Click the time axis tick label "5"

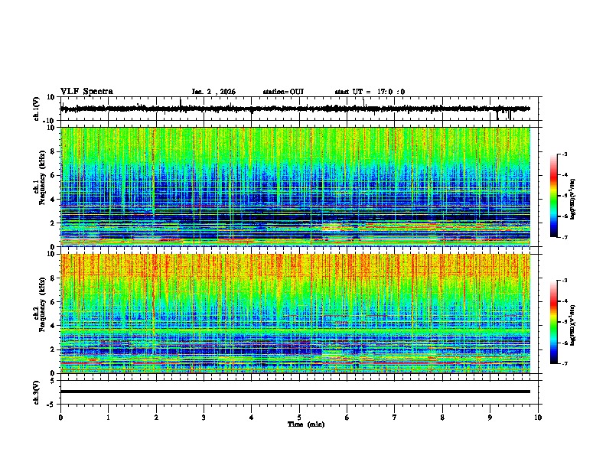(299, 418)
